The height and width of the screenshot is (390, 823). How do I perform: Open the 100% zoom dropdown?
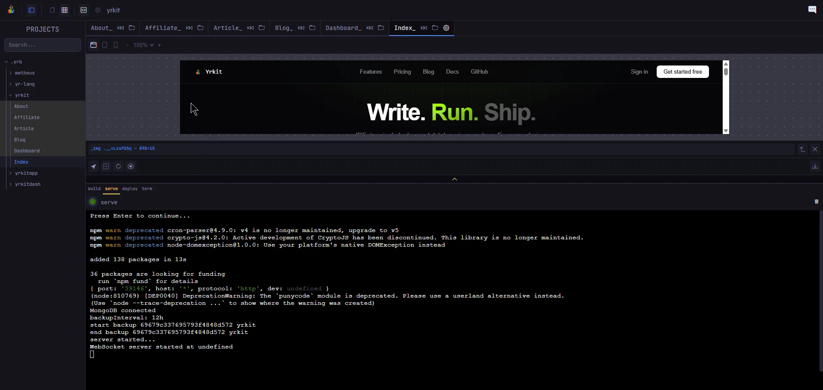point(143,45)
